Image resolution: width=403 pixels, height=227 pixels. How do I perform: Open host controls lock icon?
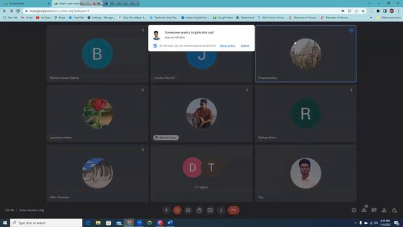pos(394,210)
